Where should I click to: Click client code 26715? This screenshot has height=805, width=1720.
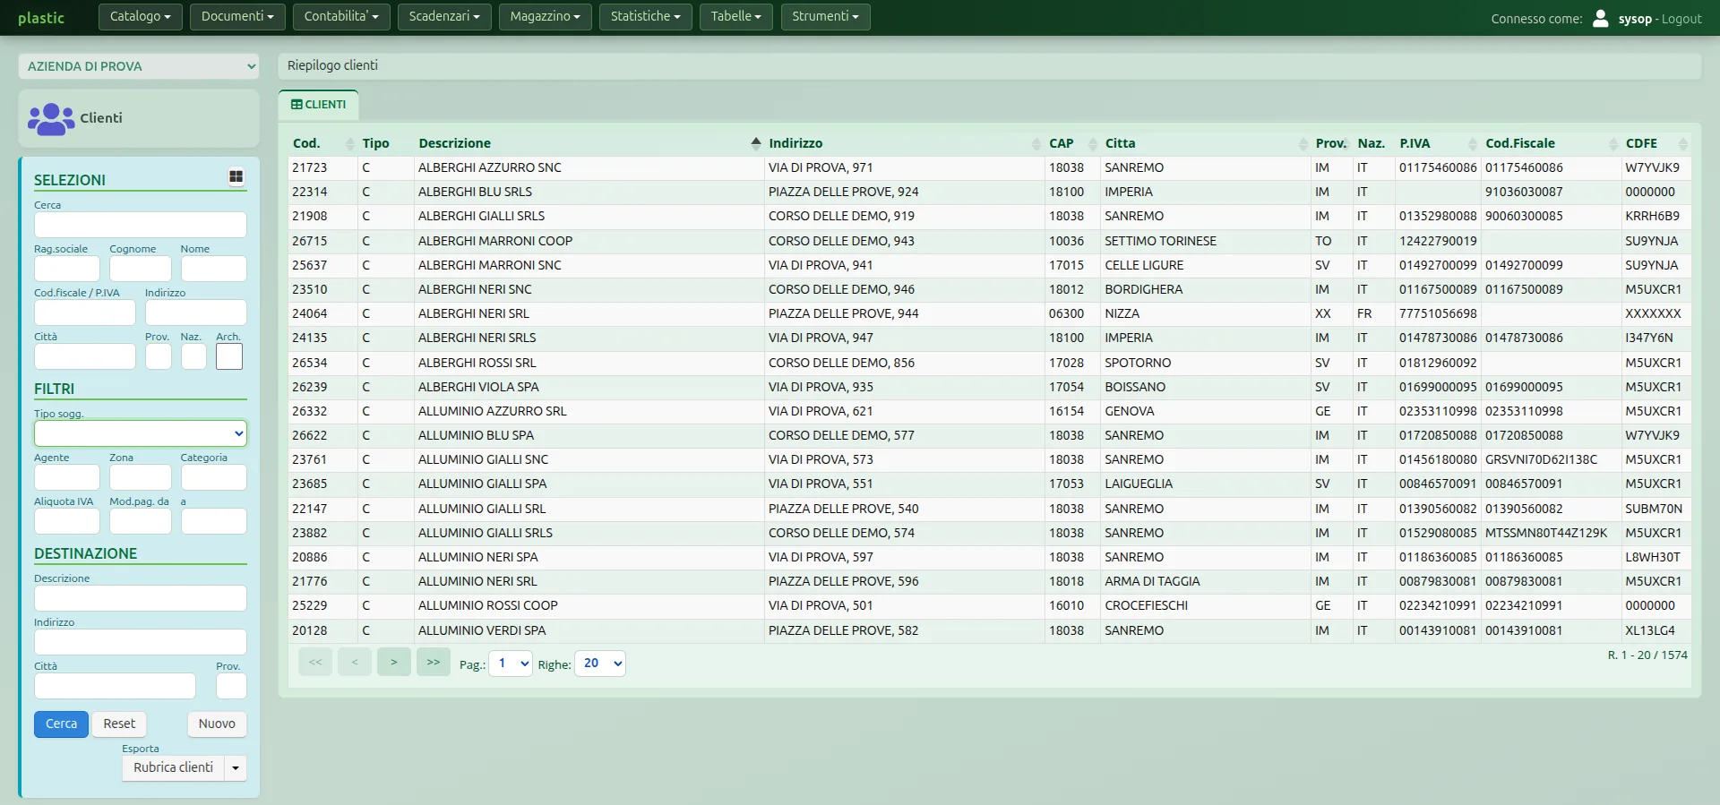(310, 241)
